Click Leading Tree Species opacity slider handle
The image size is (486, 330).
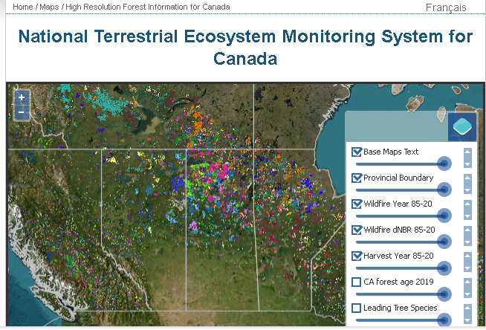444,320
